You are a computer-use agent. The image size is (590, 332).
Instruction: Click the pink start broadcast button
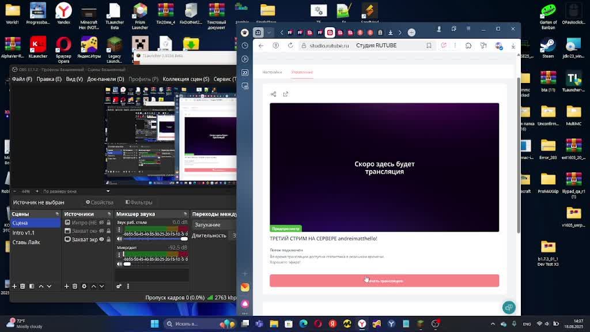coord(384,281)
